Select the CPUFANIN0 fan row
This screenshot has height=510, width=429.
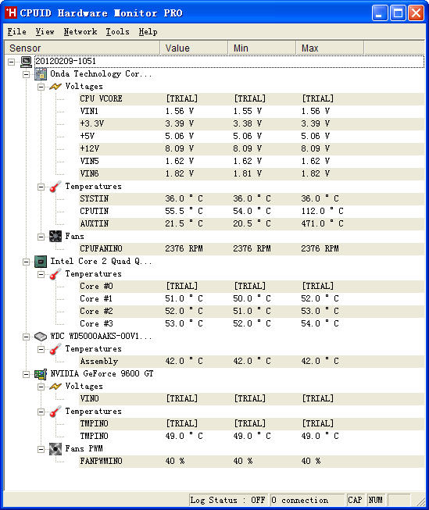click(252, 249)
